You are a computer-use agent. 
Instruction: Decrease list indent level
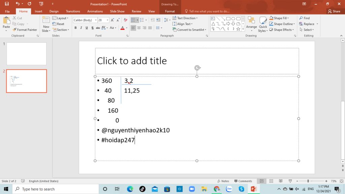pos(153,20)
